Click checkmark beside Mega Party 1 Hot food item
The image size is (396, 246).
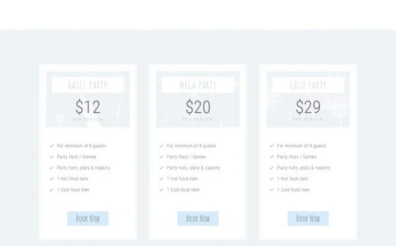pyautogui.click(x=162, y=179)
